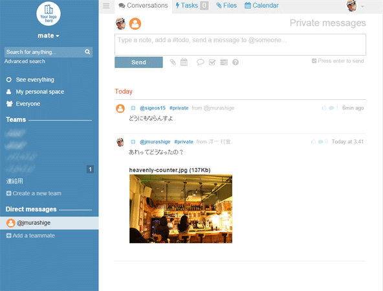Switch to the Calendar tab

[261, 5]
